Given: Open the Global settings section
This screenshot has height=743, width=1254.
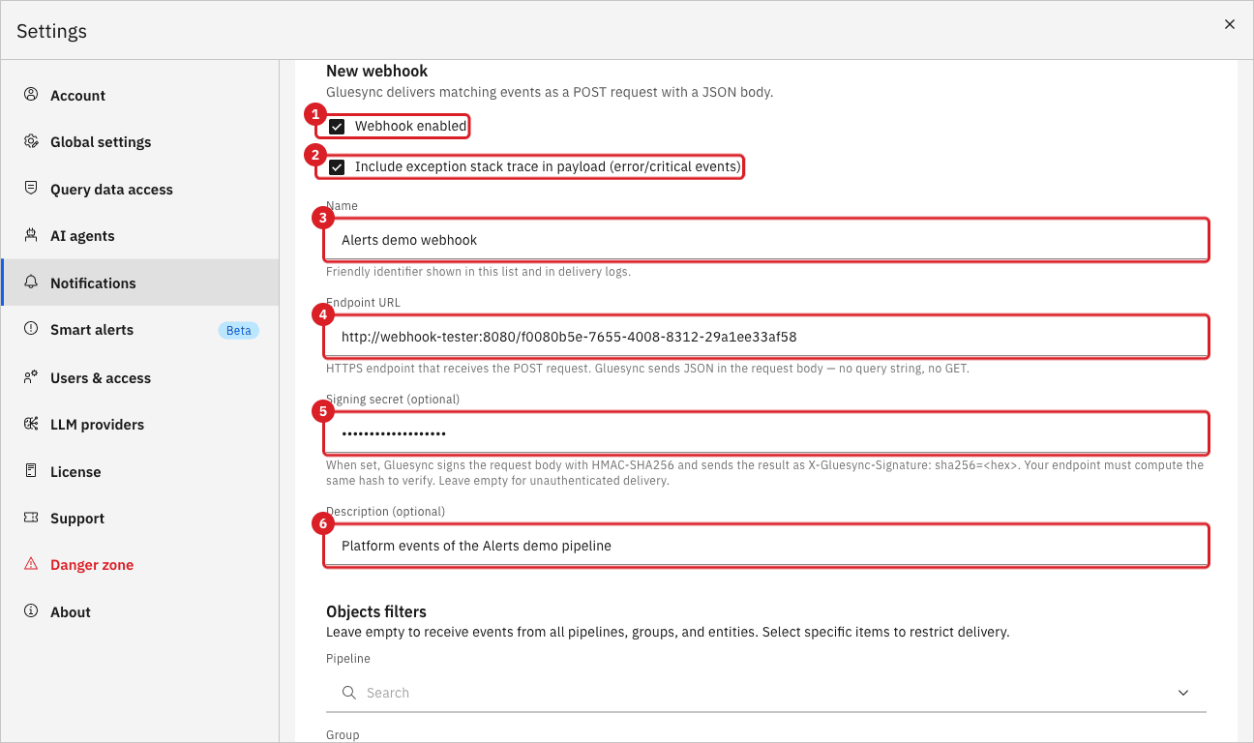Looking at the screenshot, I should point(140,141).
